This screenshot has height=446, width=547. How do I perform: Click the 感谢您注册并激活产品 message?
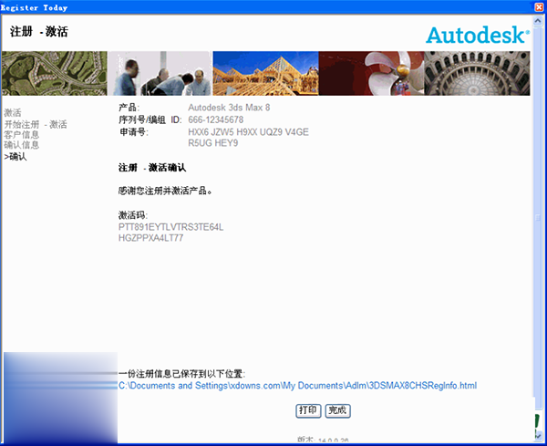click(x=165, y=191)
